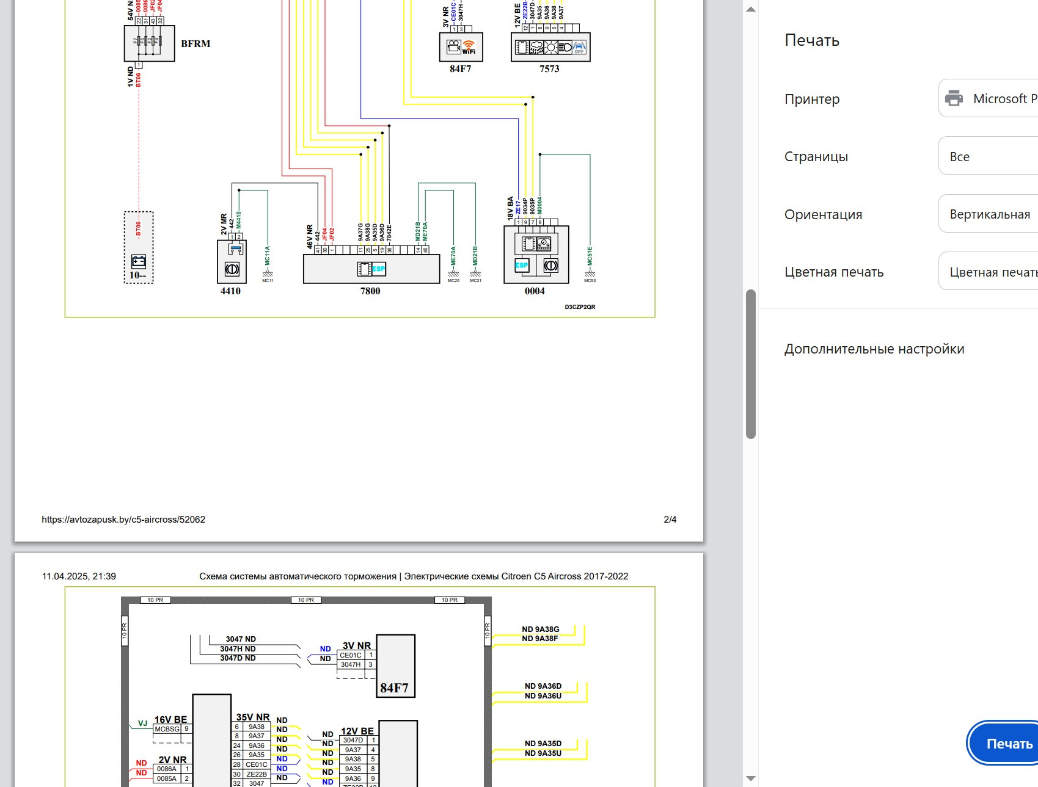This screenshot has height=787, width=1038.
Task: Click the 84F7 block on page three
Action: pyautogui.click(x=395, y=666)
